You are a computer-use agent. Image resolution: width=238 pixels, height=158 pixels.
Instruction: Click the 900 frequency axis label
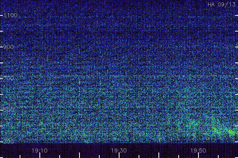[8, 47]
